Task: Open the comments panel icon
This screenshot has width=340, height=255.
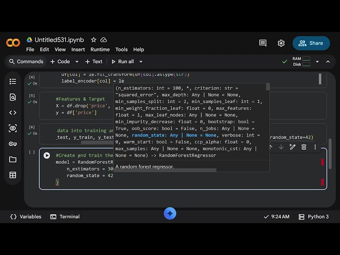Action: [262, 43]
